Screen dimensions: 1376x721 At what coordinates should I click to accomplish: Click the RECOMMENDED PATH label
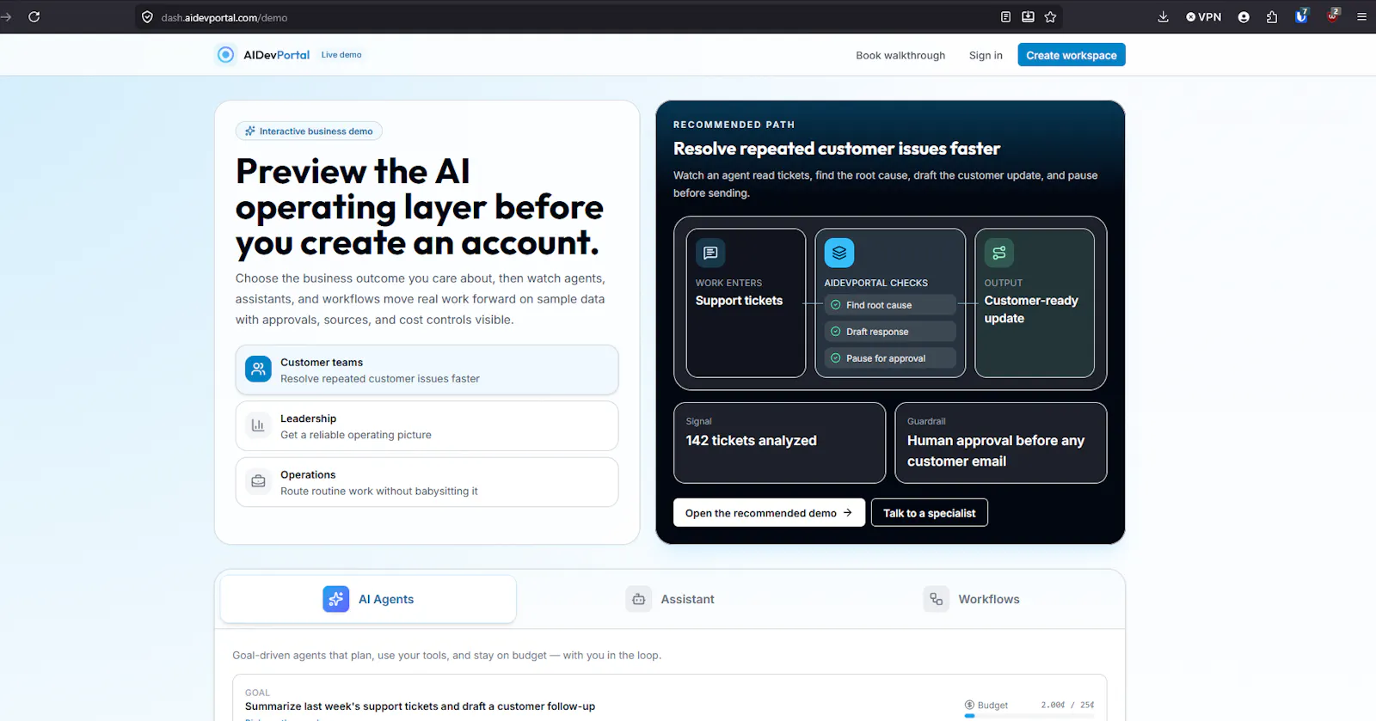[x=734, y=125]
